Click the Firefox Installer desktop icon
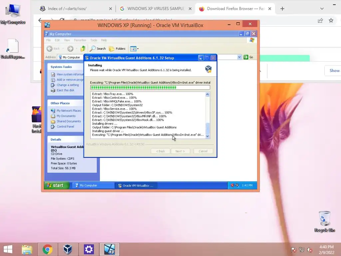 (x=36, y=120)
